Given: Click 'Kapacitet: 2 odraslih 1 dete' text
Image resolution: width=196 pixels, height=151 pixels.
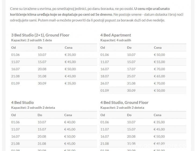Looking at the screenshot, I should click(31, 40).
